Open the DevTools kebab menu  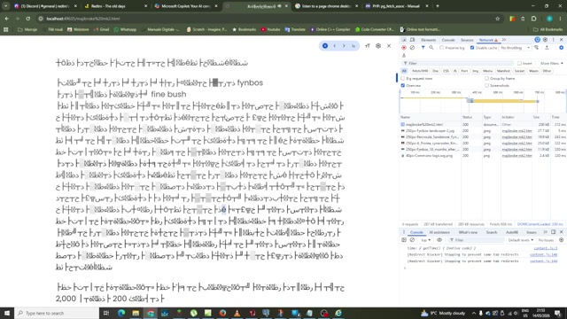tap(553, 40)
